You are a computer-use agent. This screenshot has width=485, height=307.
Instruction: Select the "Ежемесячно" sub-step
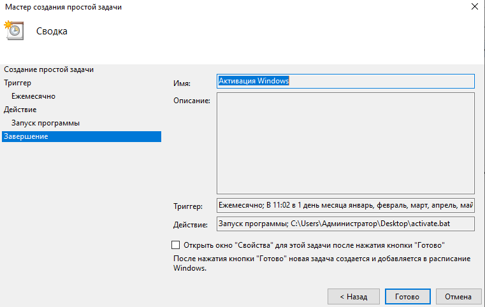click(x=33, y=96)
